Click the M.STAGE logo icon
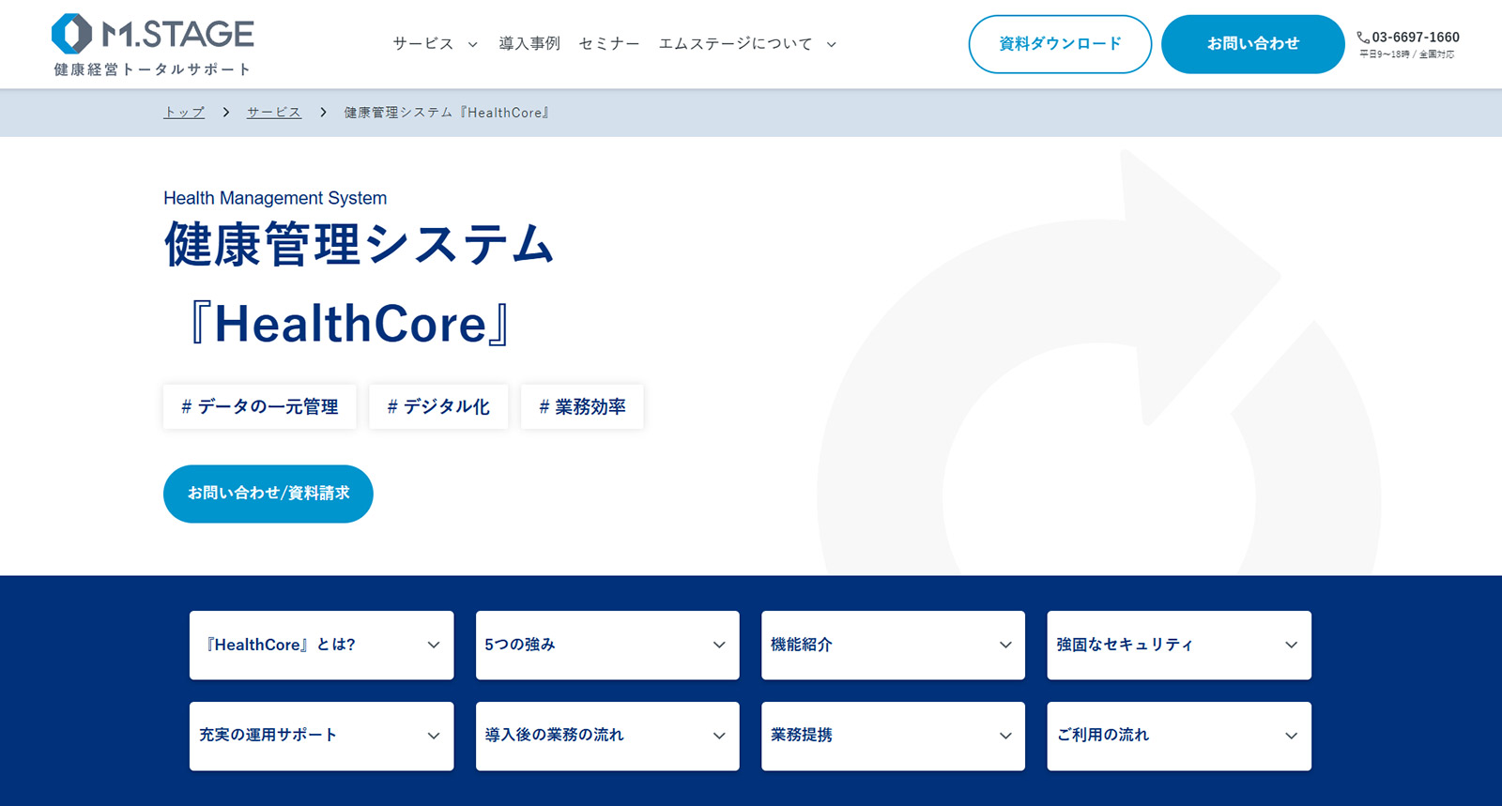Viewport: 1502px width, 806px height. (71, 35)
